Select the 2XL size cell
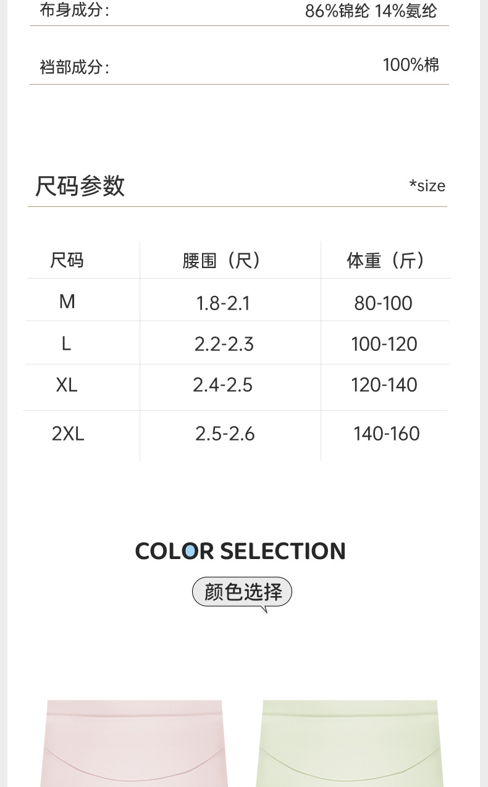488x787 pixels. point(68,434)
